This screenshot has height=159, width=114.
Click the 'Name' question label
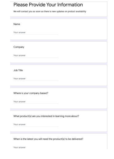[x=17, y=24]
